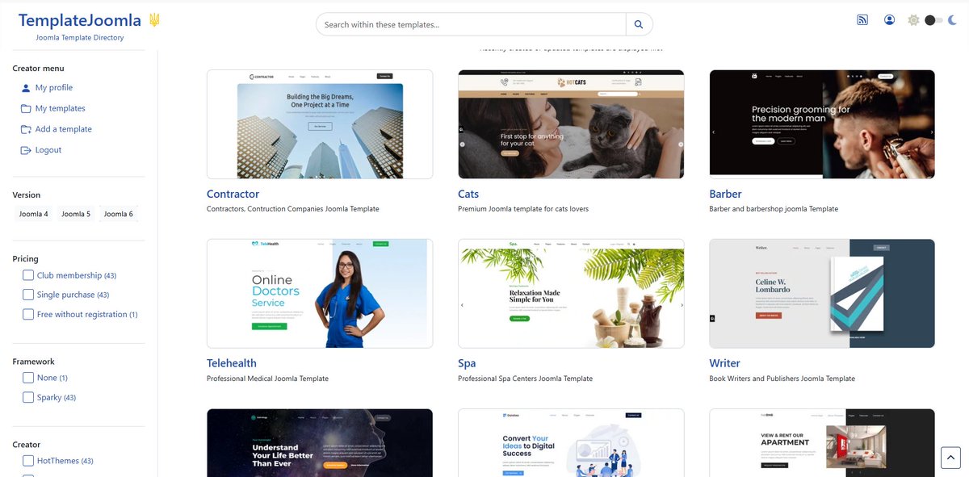Tick Free without registration checkbox
This screenshot has width=969, height=477.
click(28, 314)
